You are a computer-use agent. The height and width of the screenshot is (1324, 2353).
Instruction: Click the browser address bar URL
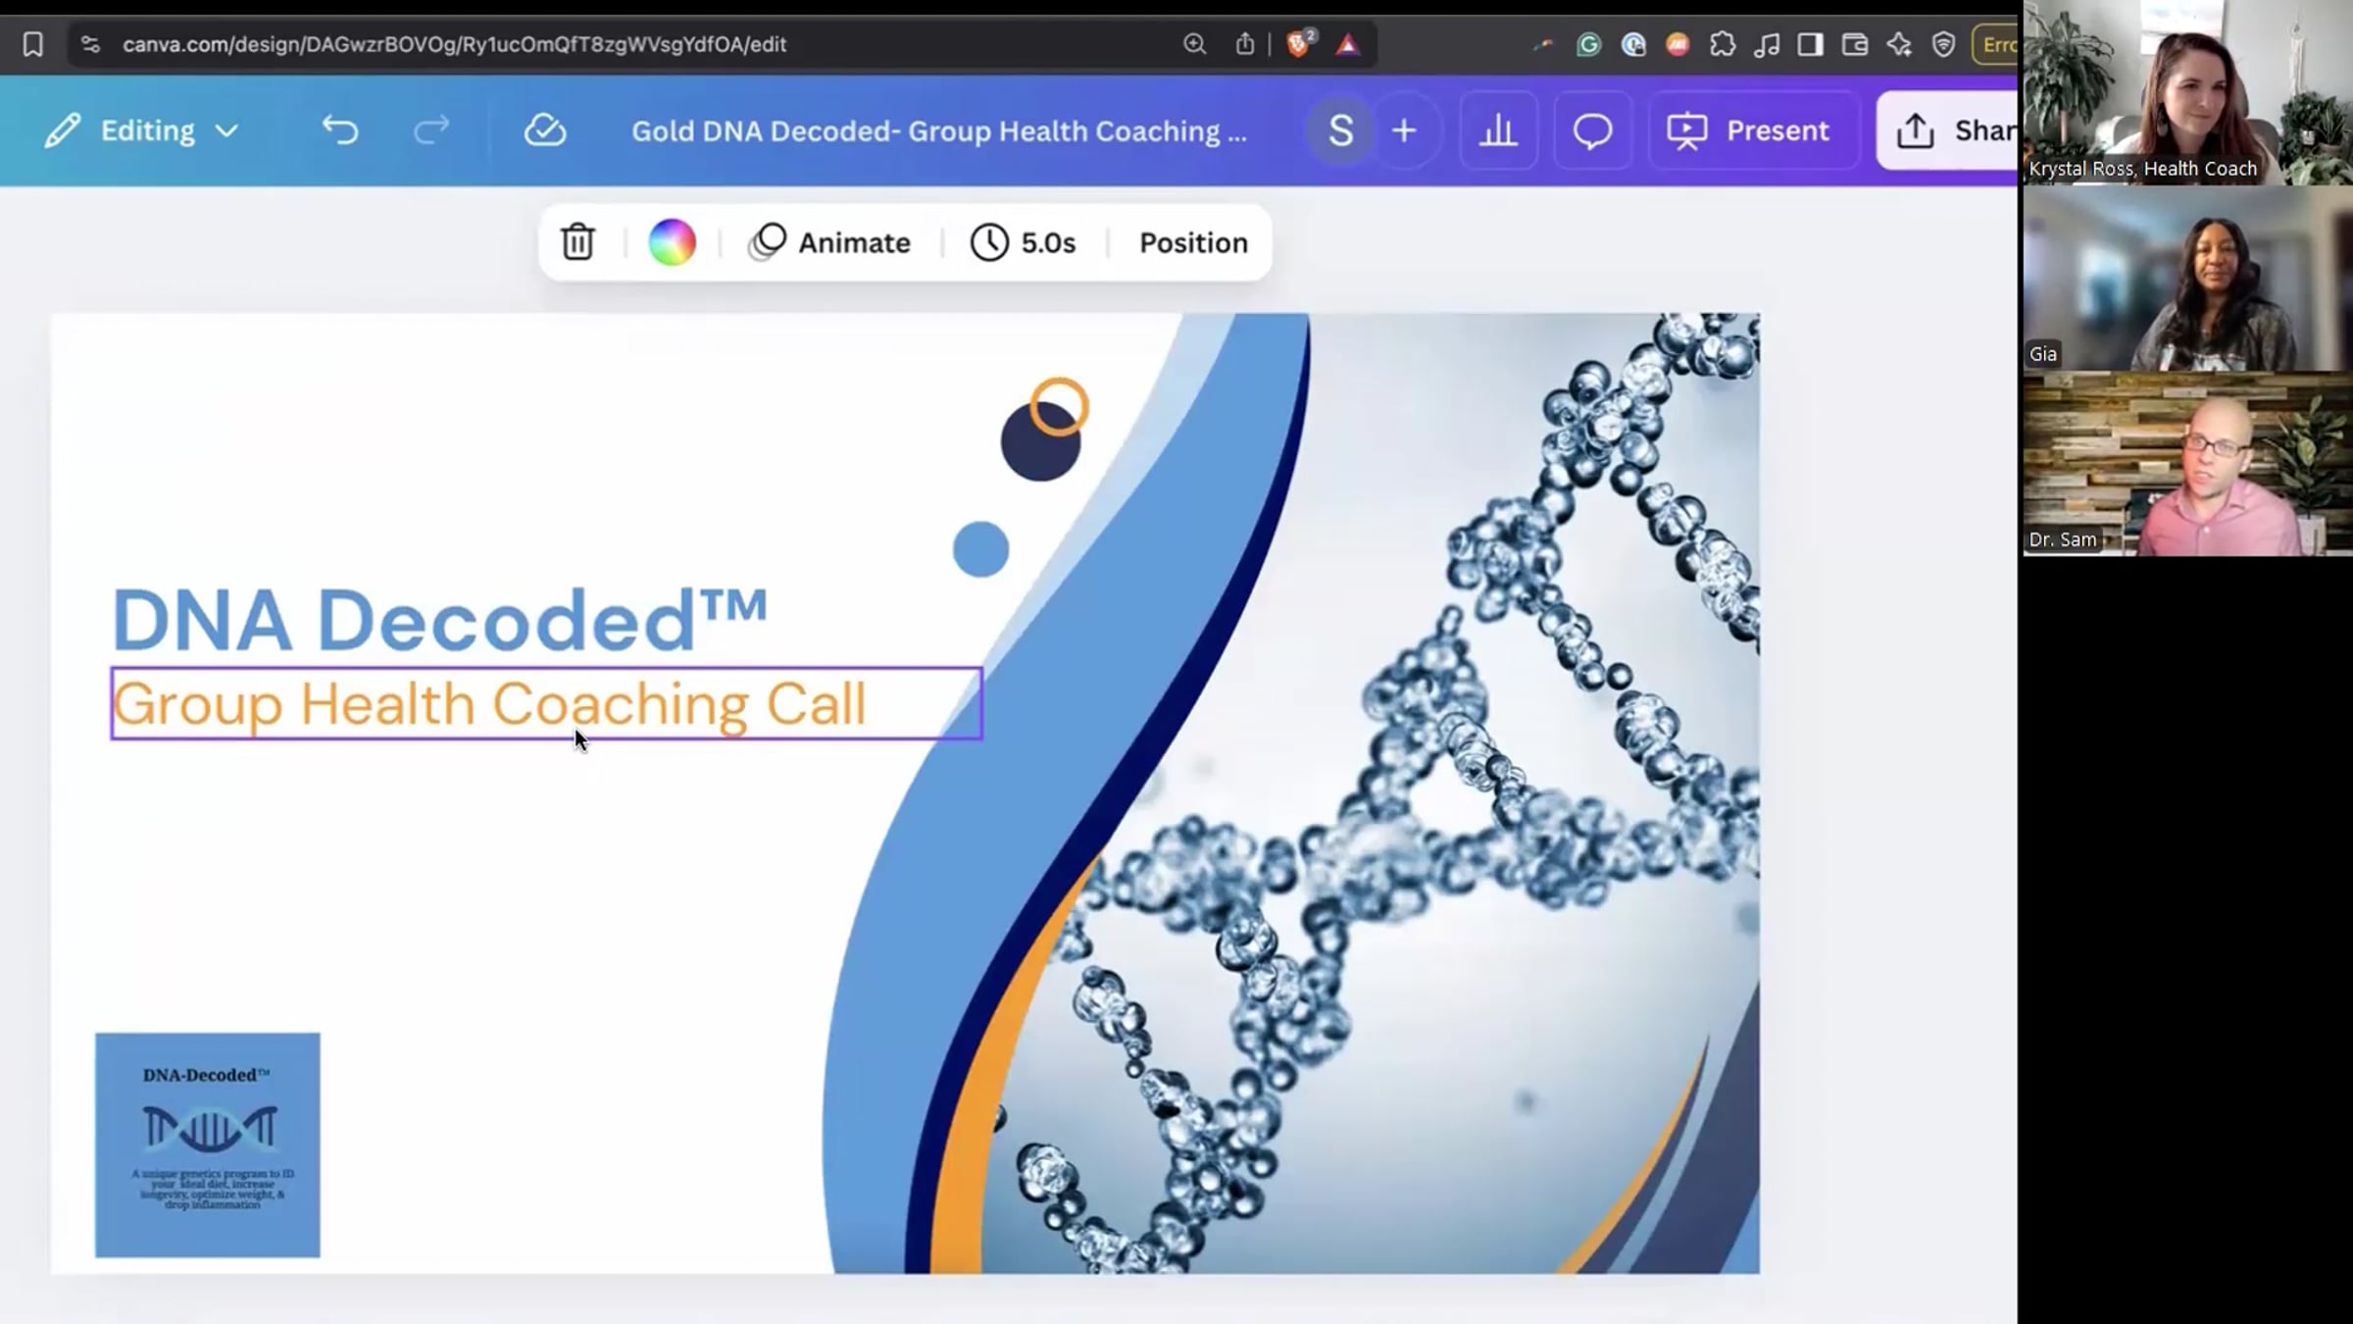click(x=454, y=44)
